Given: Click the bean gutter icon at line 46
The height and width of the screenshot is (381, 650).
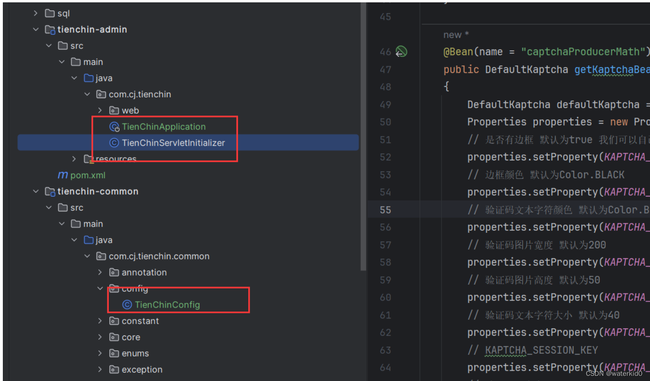Looking at the screenshot, I should (401, 52).
